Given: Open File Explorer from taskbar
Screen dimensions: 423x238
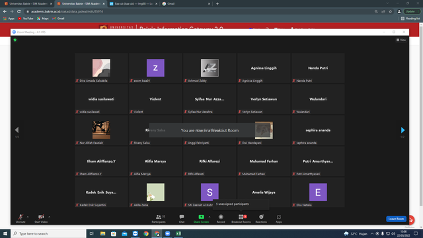Looking at the screenshot, I should point(103,233).
